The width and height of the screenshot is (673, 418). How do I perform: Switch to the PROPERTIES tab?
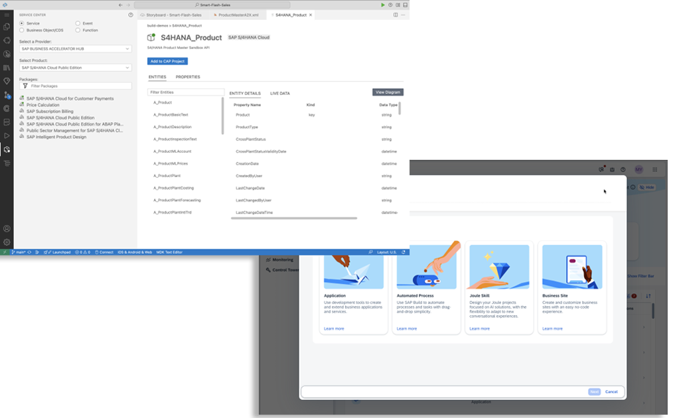pos(188,77)
